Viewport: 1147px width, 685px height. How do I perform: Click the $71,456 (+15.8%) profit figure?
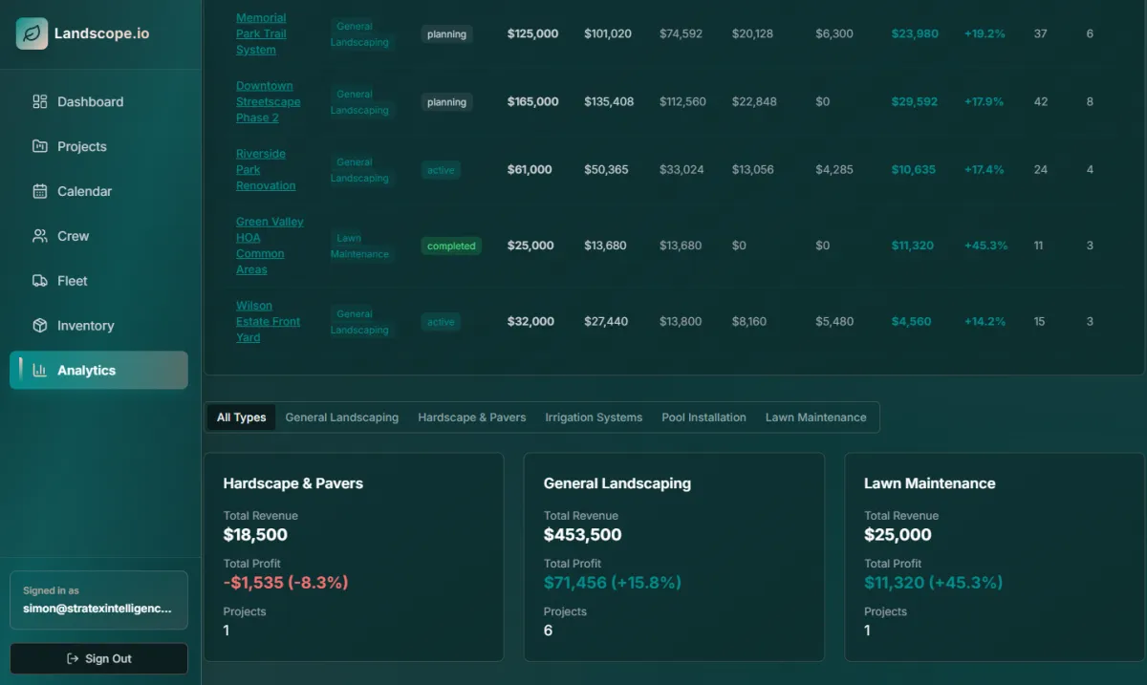(613, 583)
